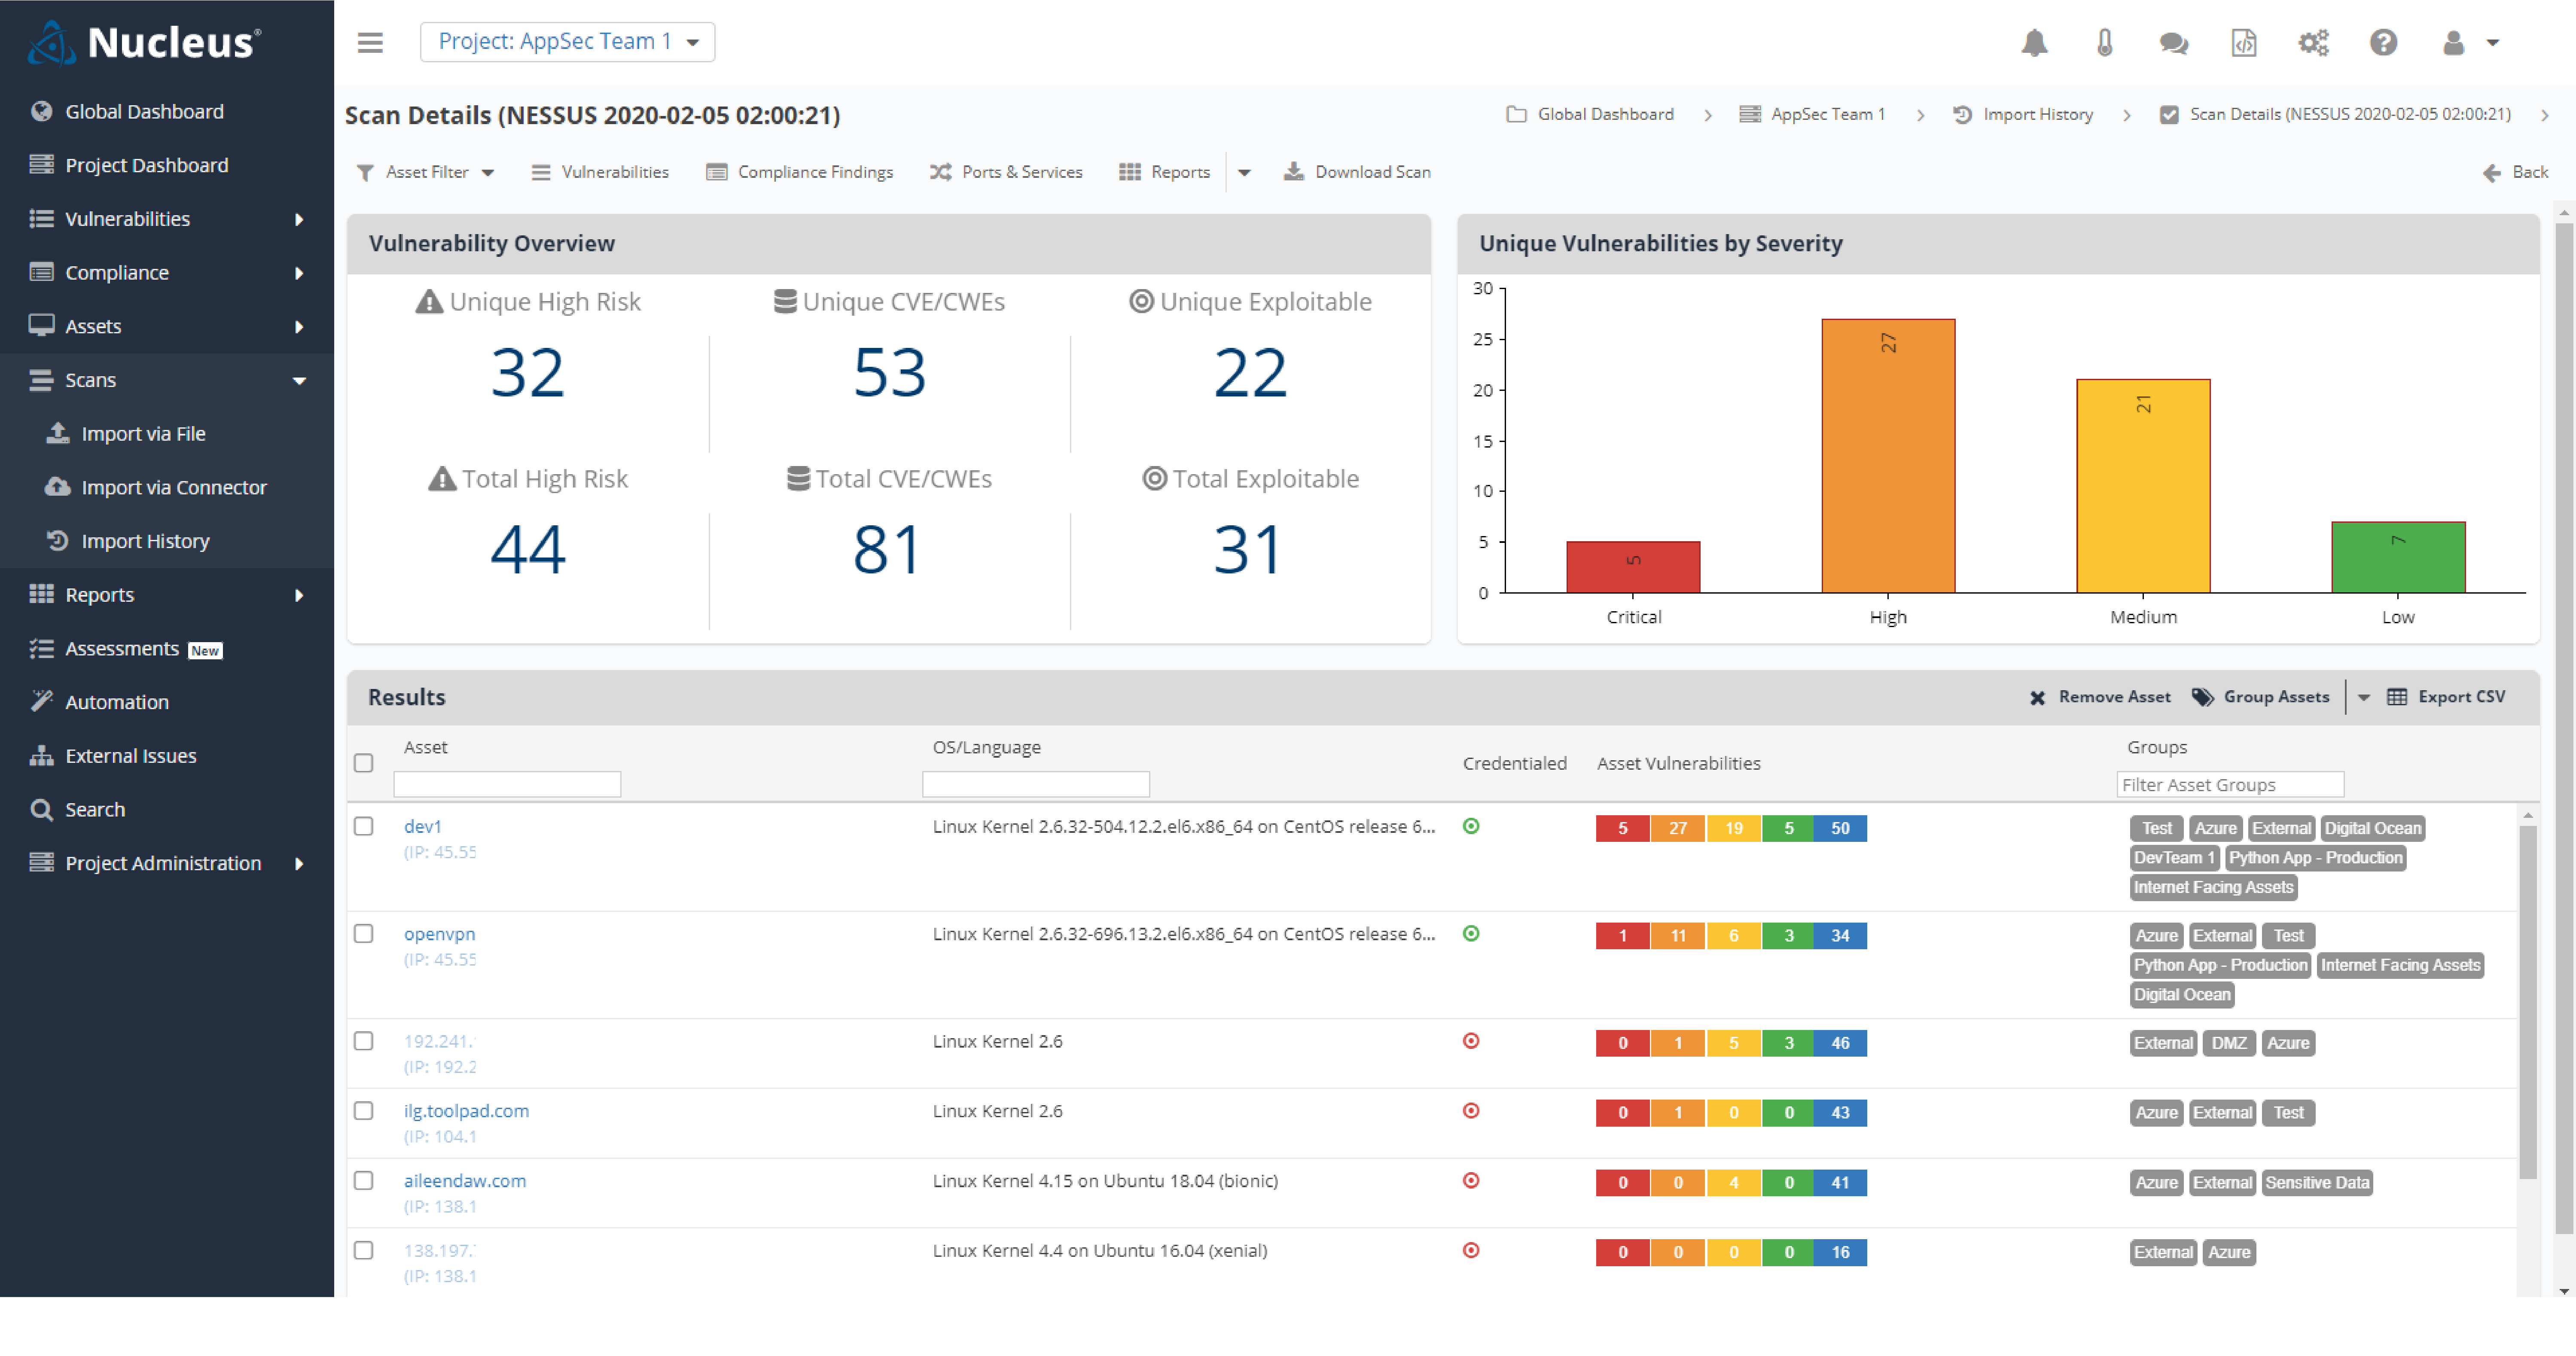The image size is (2576, 1356).
Task: Toggle the hamburger sidebar menu icon
Action: coord(370,42)
